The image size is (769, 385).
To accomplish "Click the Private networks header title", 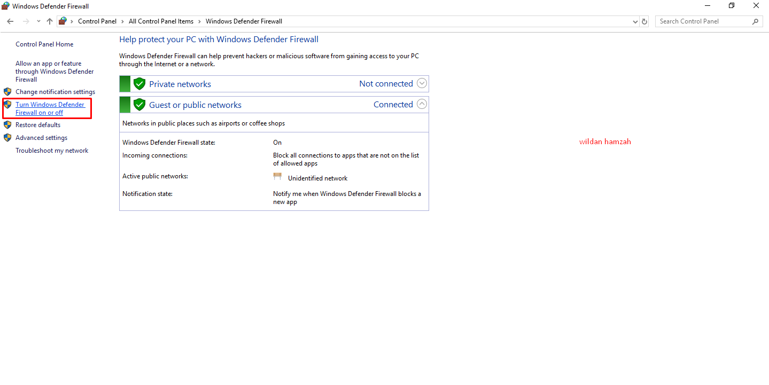I will click(180, 84).
